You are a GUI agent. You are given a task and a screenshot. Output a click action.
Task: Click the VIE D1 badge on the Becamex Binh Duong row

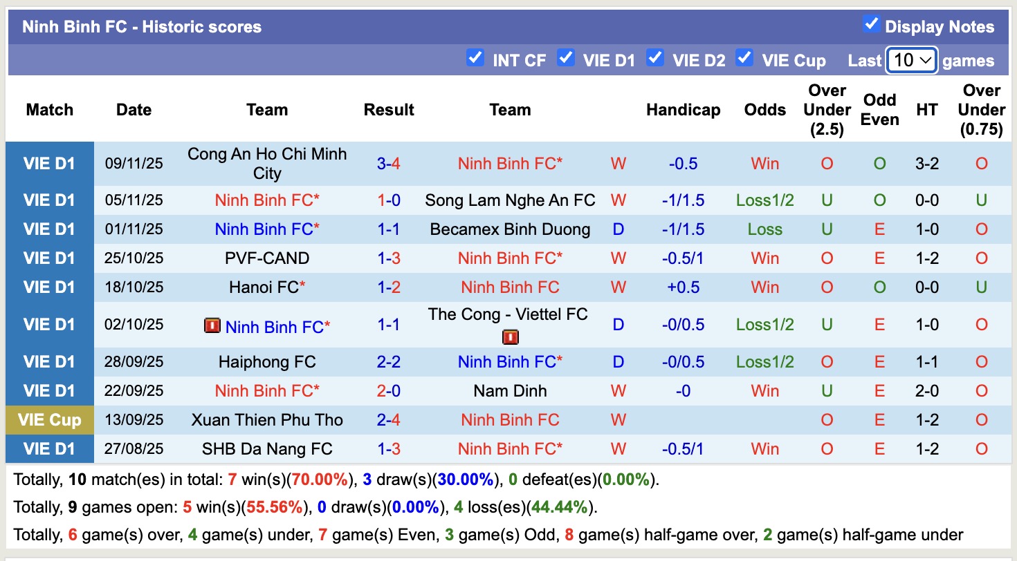tap(49, 229)
